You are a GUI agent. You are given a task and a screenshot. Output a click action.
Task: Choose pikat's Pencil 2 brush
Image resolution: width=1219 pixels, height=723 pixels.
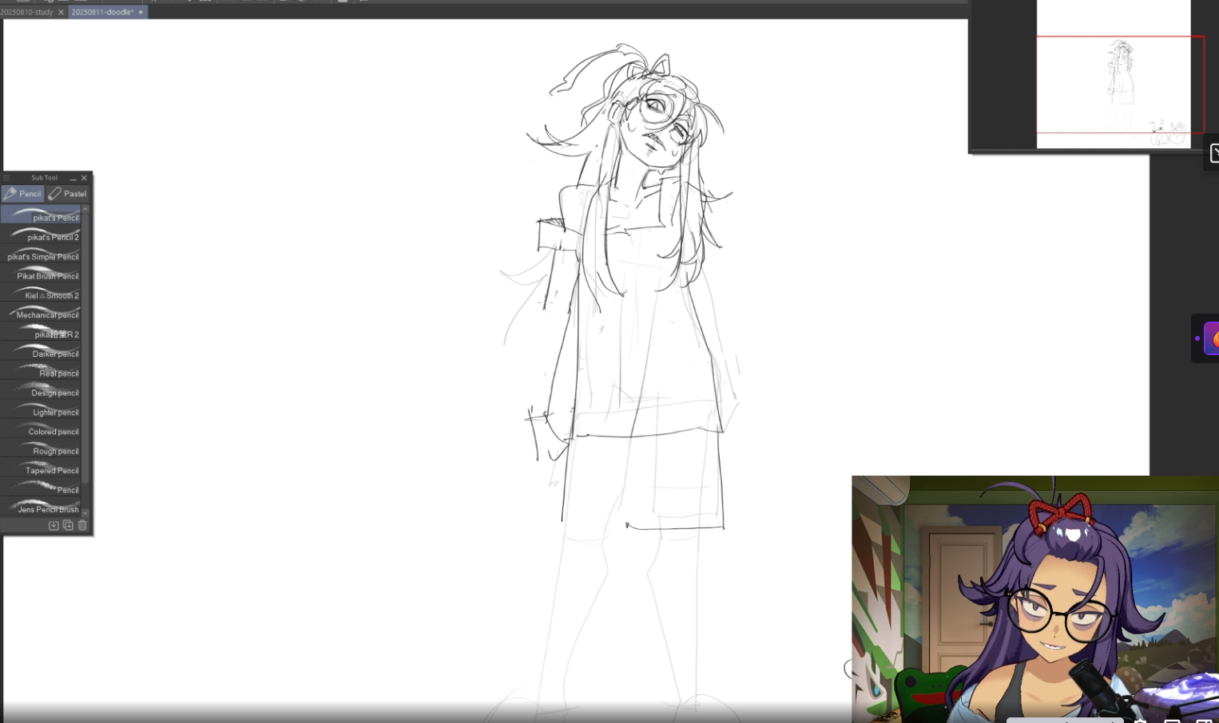tap(41, 235)
